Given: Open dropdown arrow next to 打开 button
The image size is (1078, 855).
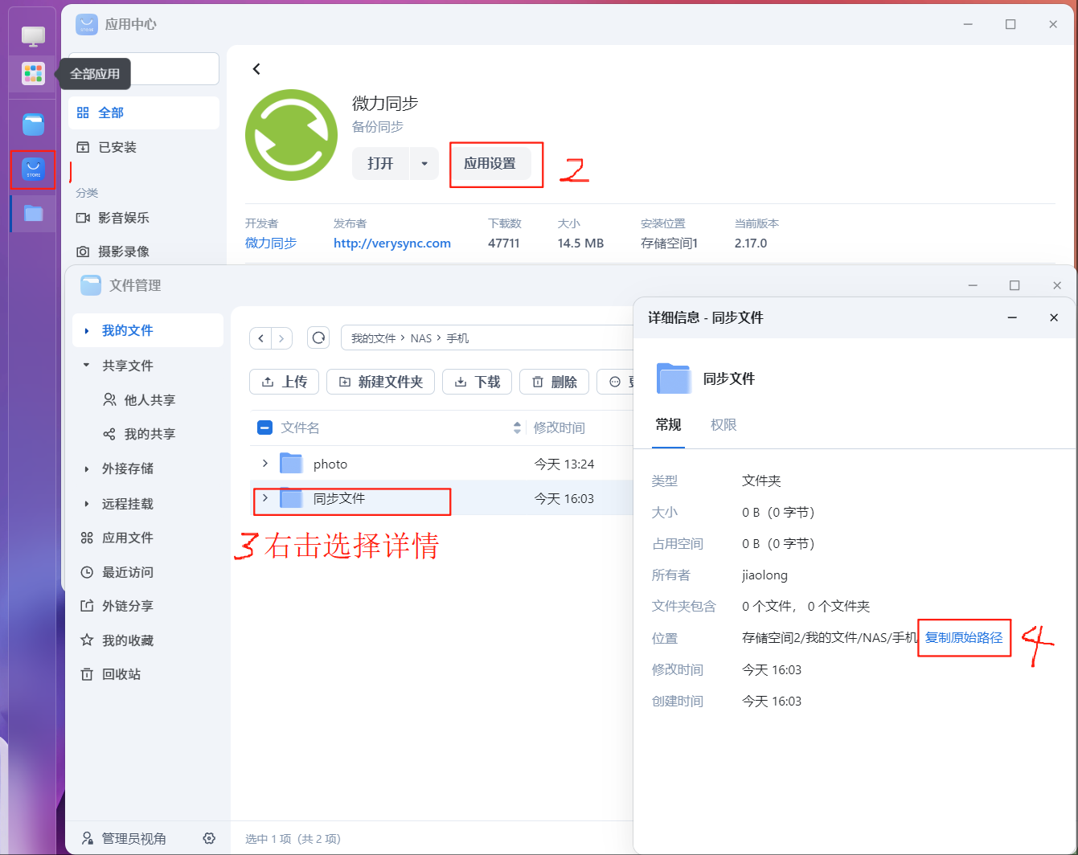Looking at the screenshot, I should coord(424,163).
